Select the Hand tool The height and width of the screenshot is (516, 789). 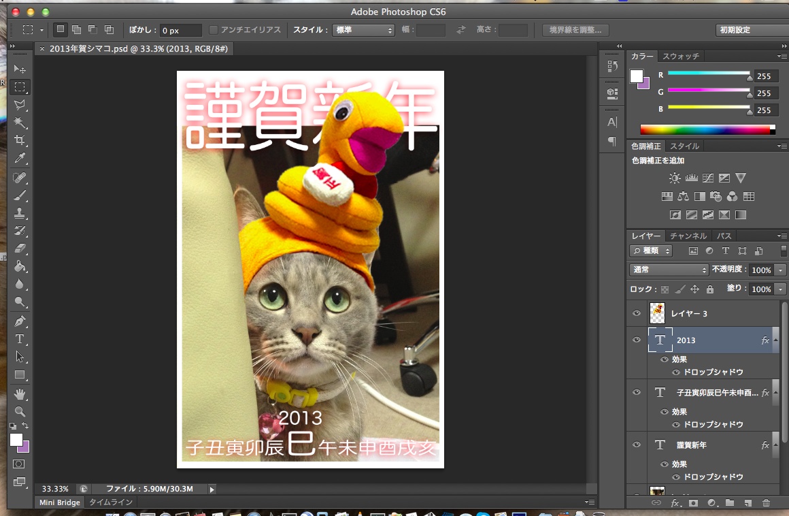pos(20,393)
